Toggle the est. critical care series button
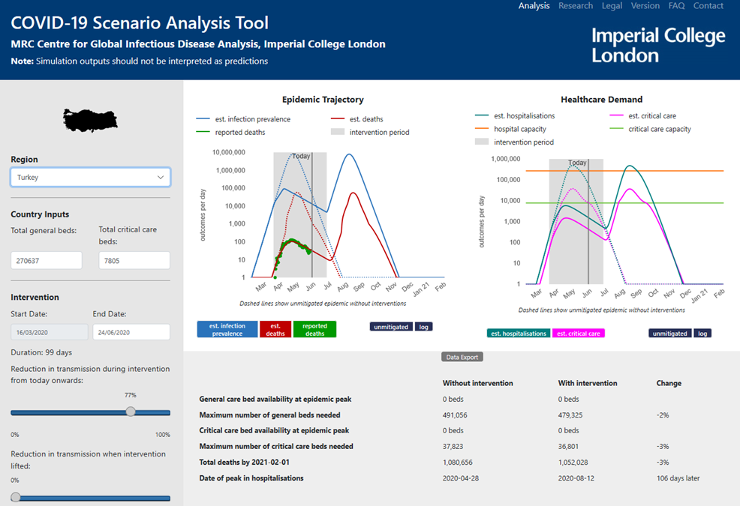The image size is (740, 506). pyautogui.click(x=578, y=333)
